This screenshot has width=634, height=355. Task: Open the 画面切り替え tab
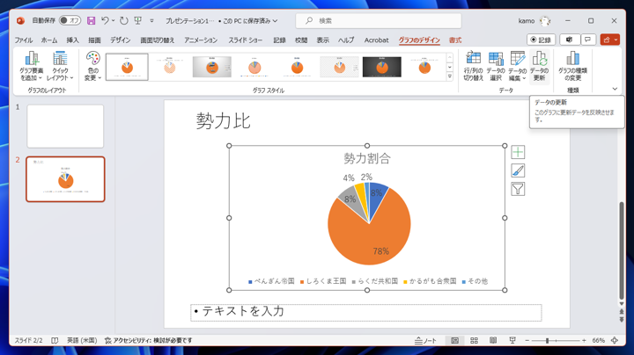click(158, 40)
